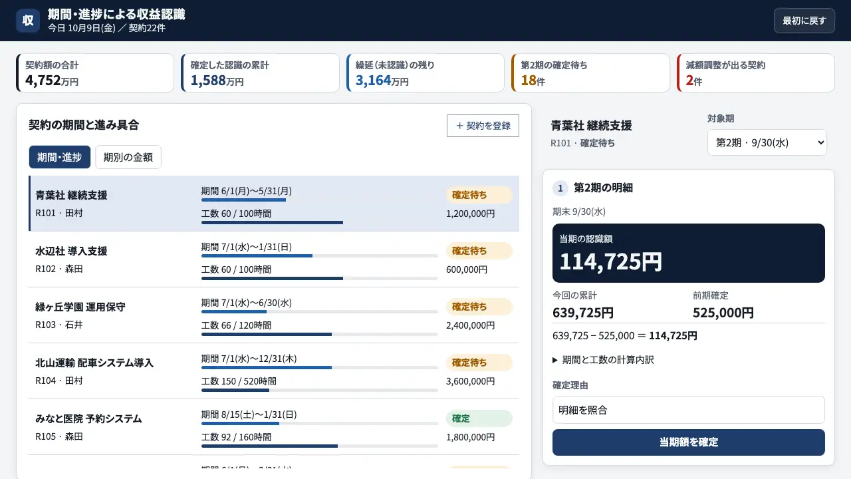The height and width of the screenshot is (479, 851).
Task: Click the 確定待ち badge on 水辺社 row
Action: pyautogui.click(x=479, y=251)
